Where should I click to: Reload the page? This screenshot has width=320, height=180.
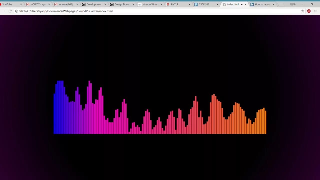[x=10, y=11]
